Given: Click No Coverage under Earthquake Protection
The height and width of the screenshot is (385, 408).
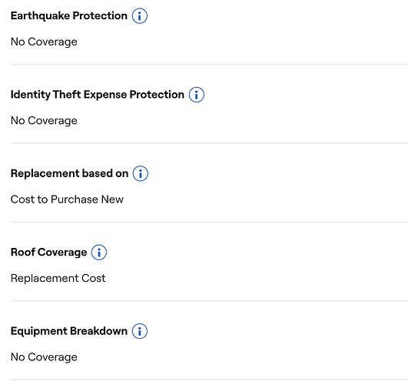Looking at the screenshot, I should click(44, 42).
